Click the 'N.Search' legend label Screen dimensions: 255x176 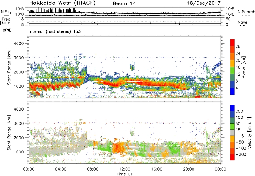pos(246,12)
